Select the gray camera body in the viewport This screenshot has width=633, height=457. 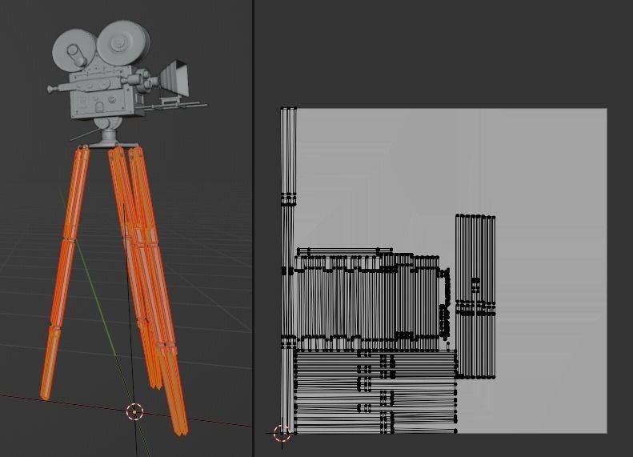tap(101, 95)
